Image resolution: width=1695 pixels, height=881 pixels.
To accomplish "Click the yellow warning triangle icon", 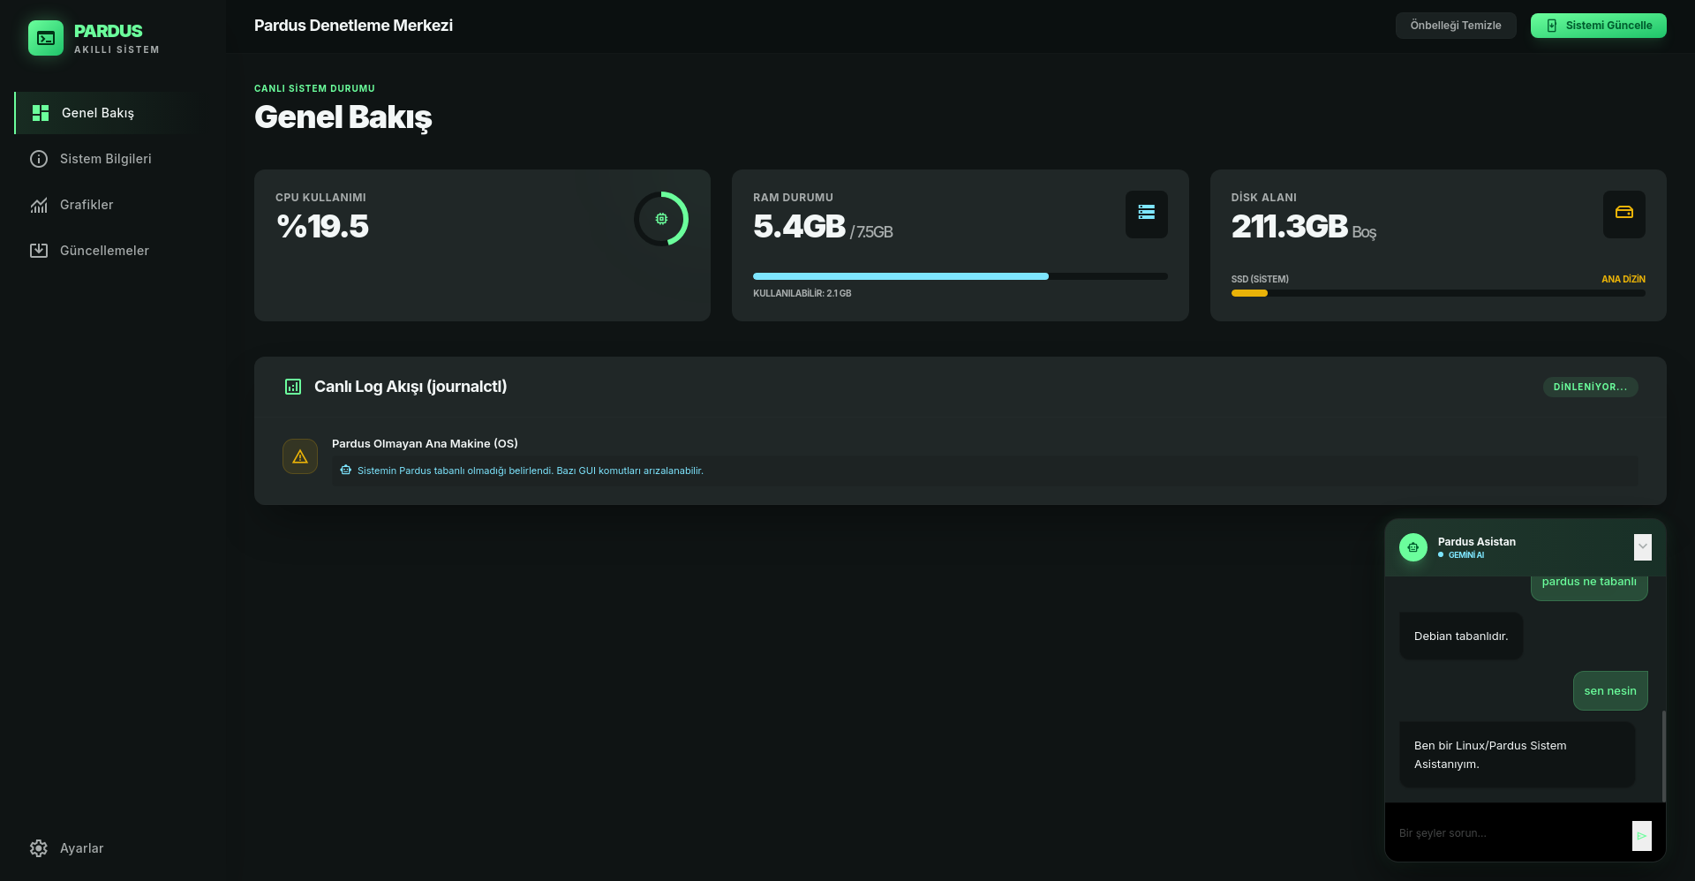I will tap(300, 456).
